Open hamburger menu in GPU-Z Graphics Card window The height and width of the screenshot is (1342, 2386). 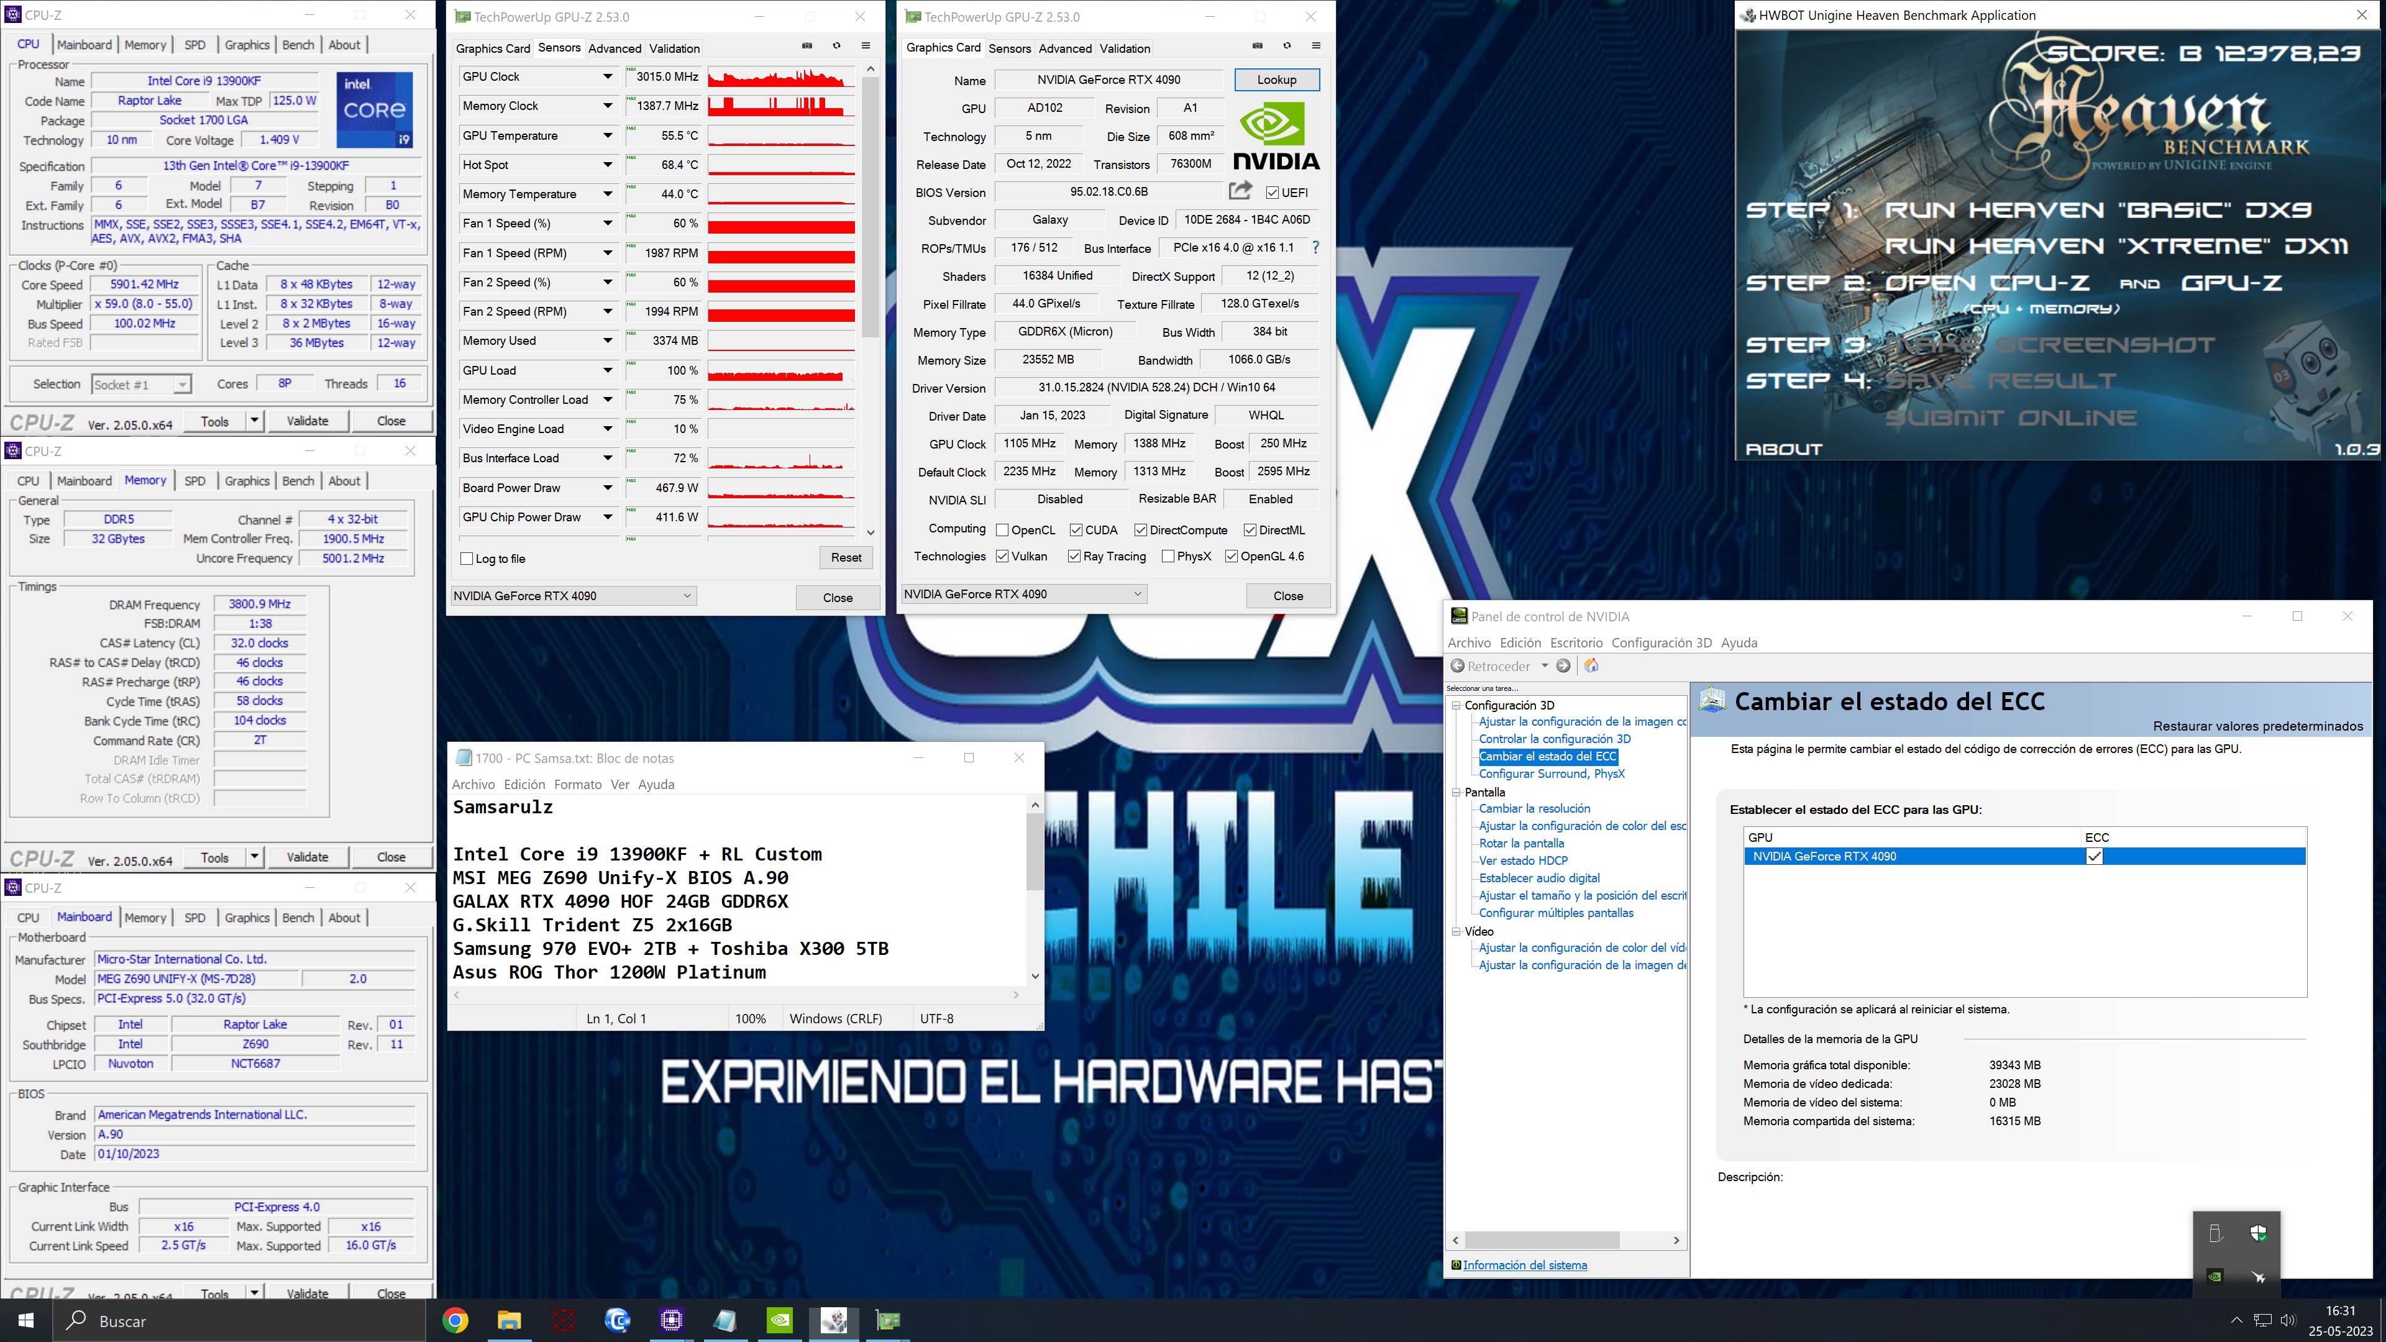(x=1316, y=45)
